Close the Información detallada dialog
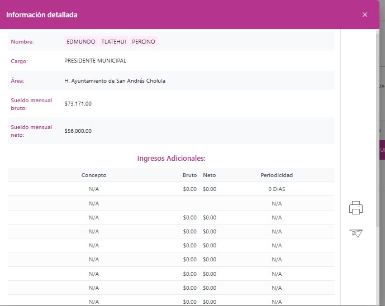Screen dimensions: 385x306 [x=365, y=15]
